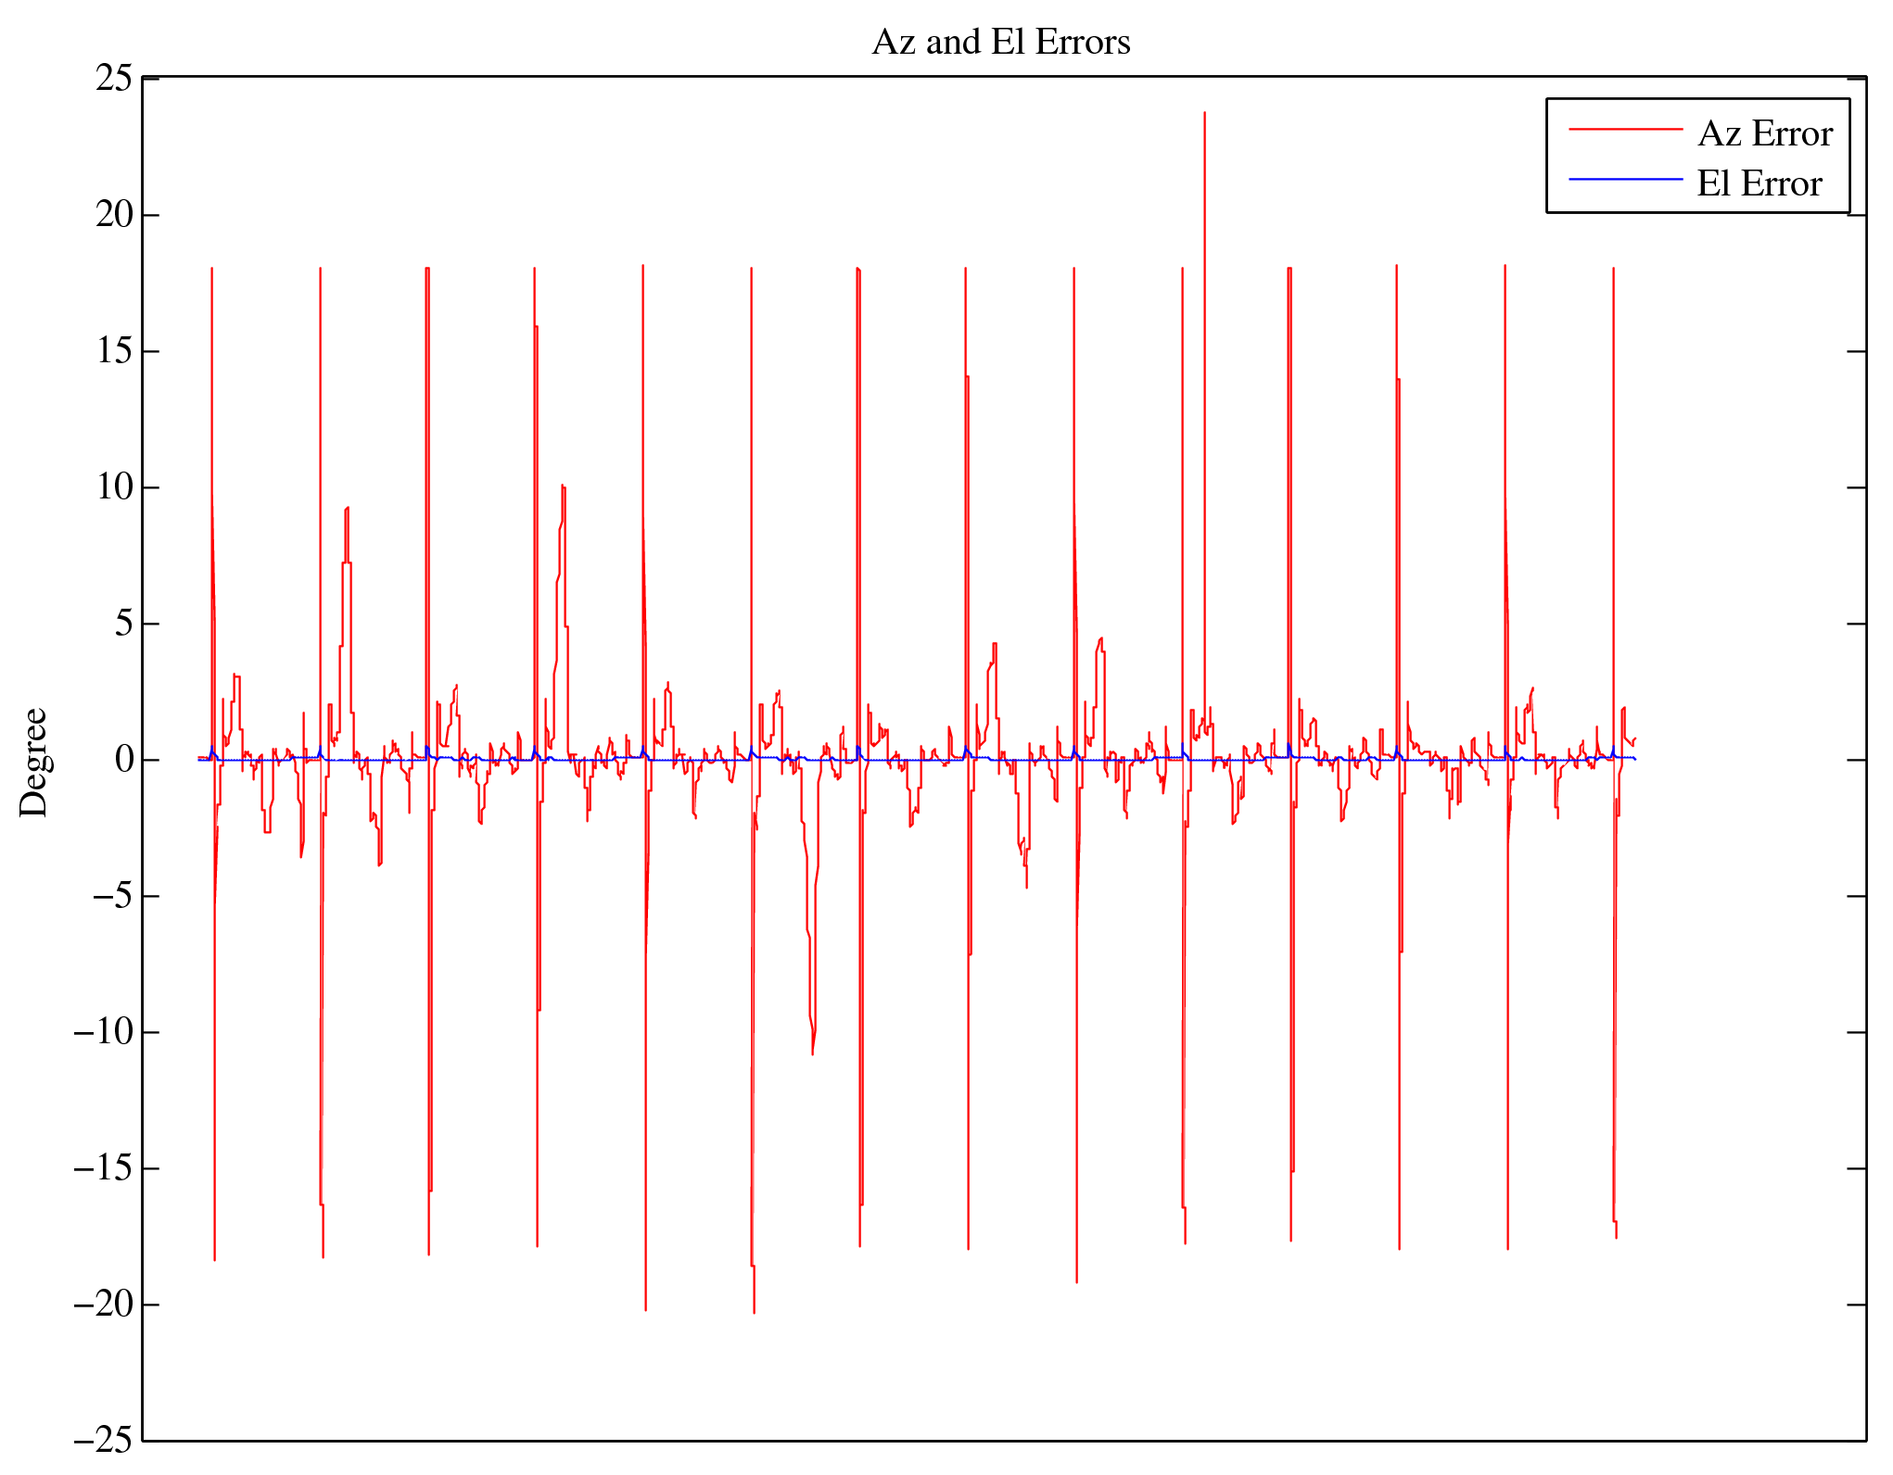Click the 'Degree' y-axis label
Image resolution: width=1893 pixels, height=1475 pixels.
[x=34, y=762]
